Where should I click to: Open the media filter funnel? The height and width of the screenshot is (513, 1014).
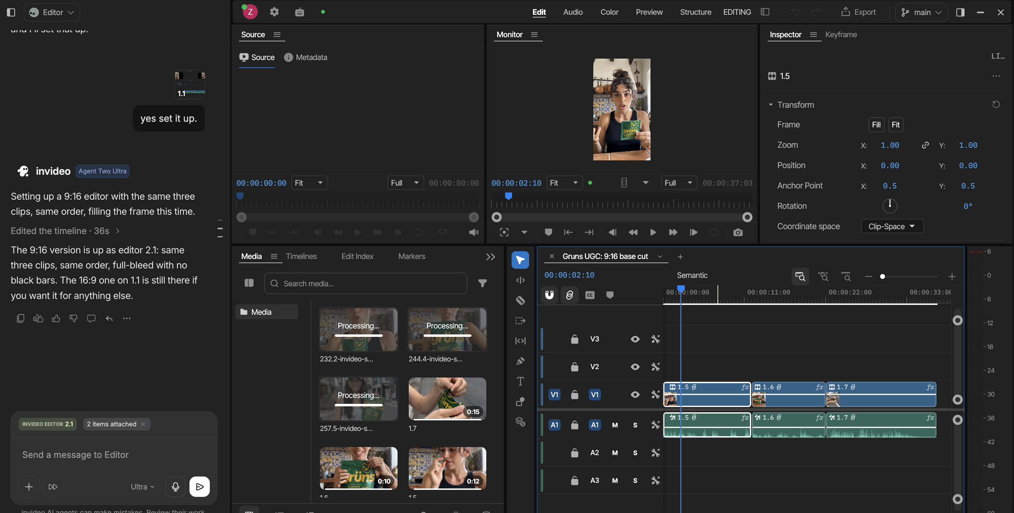[x=482, y=284]
